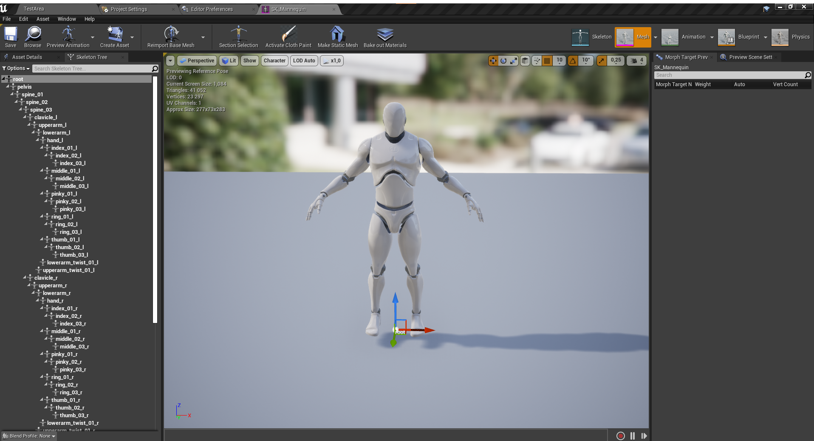This screenshot has width=814, height=441.
Task: Click the skeleton tree search magnifier
Action: (155, 68)
